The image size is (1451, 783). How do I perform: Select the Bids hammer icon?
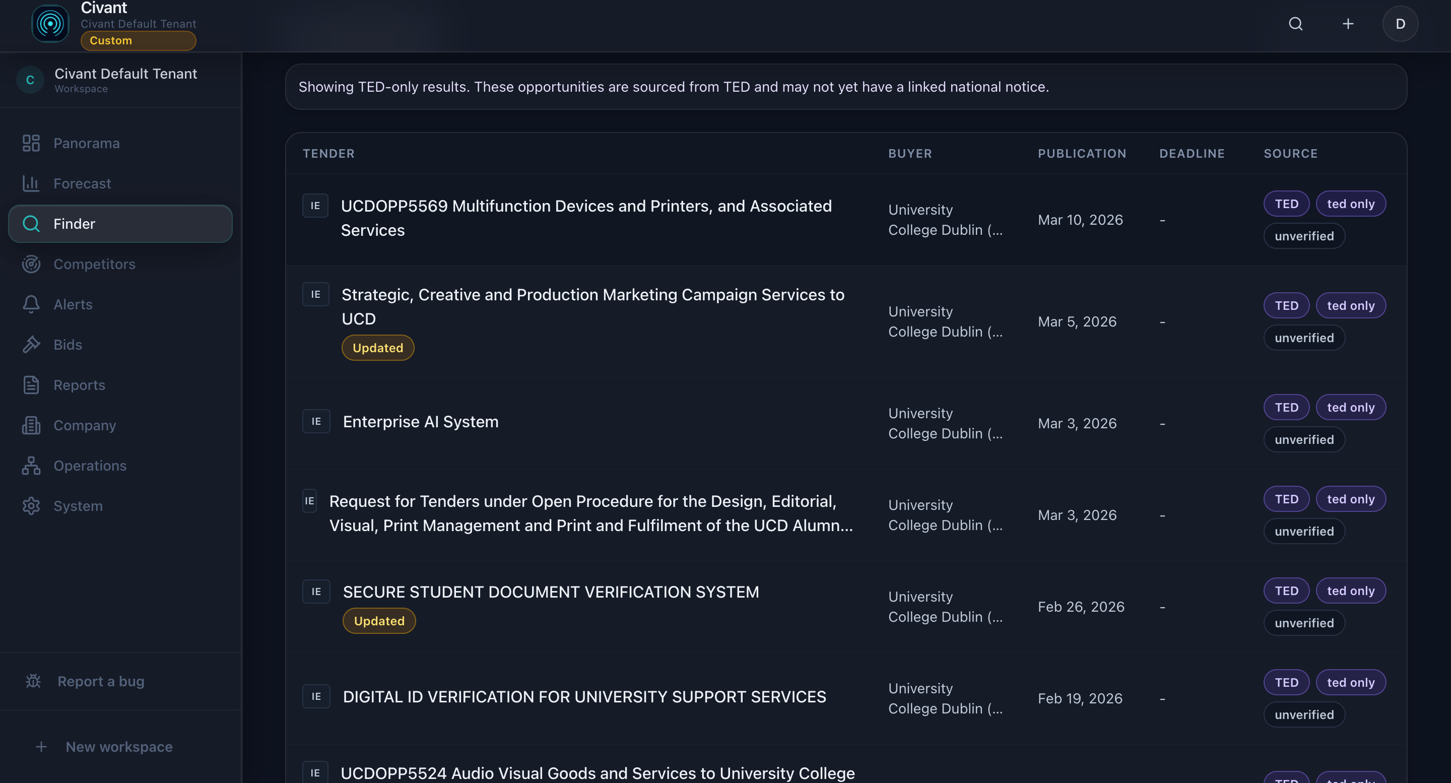32,344
